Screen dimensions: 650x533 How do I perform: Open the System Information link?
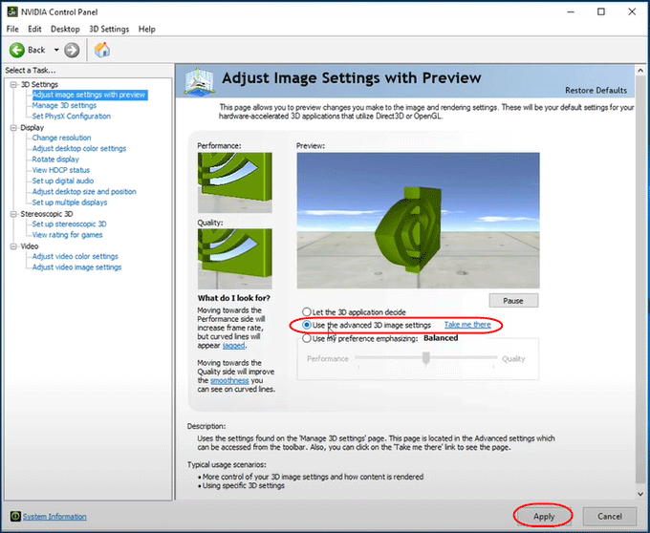coord(54,517)
